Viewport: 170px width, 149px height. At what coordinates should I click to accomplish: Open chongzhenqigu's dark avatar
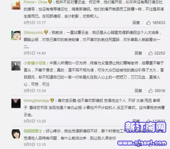(x=16, y=103)
